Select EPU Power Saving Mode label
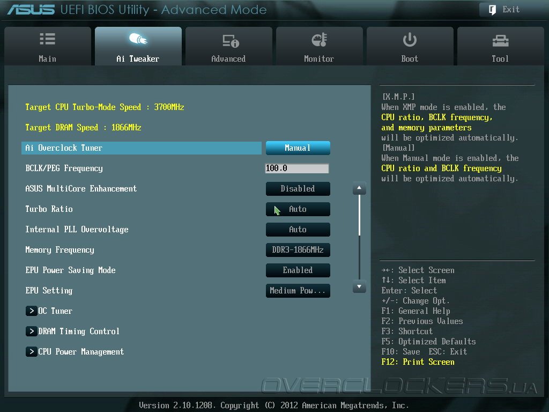The height and width of the screenshot is (412, 549). point(70,270)
